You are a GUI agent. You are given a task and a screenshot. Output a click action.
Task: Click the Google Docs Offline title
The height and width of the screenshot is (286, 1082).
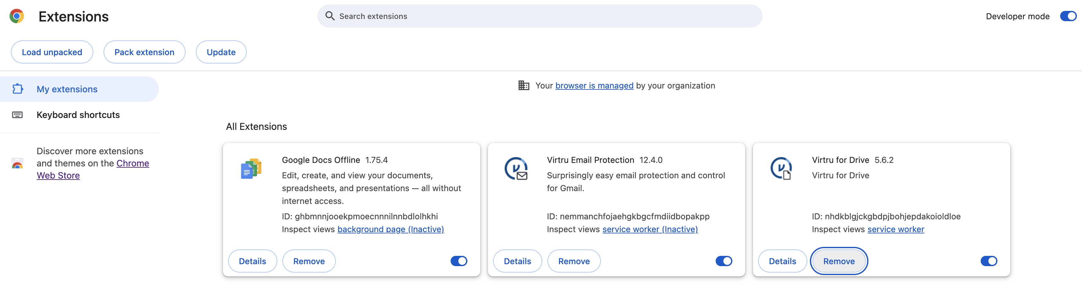point(321,160)
